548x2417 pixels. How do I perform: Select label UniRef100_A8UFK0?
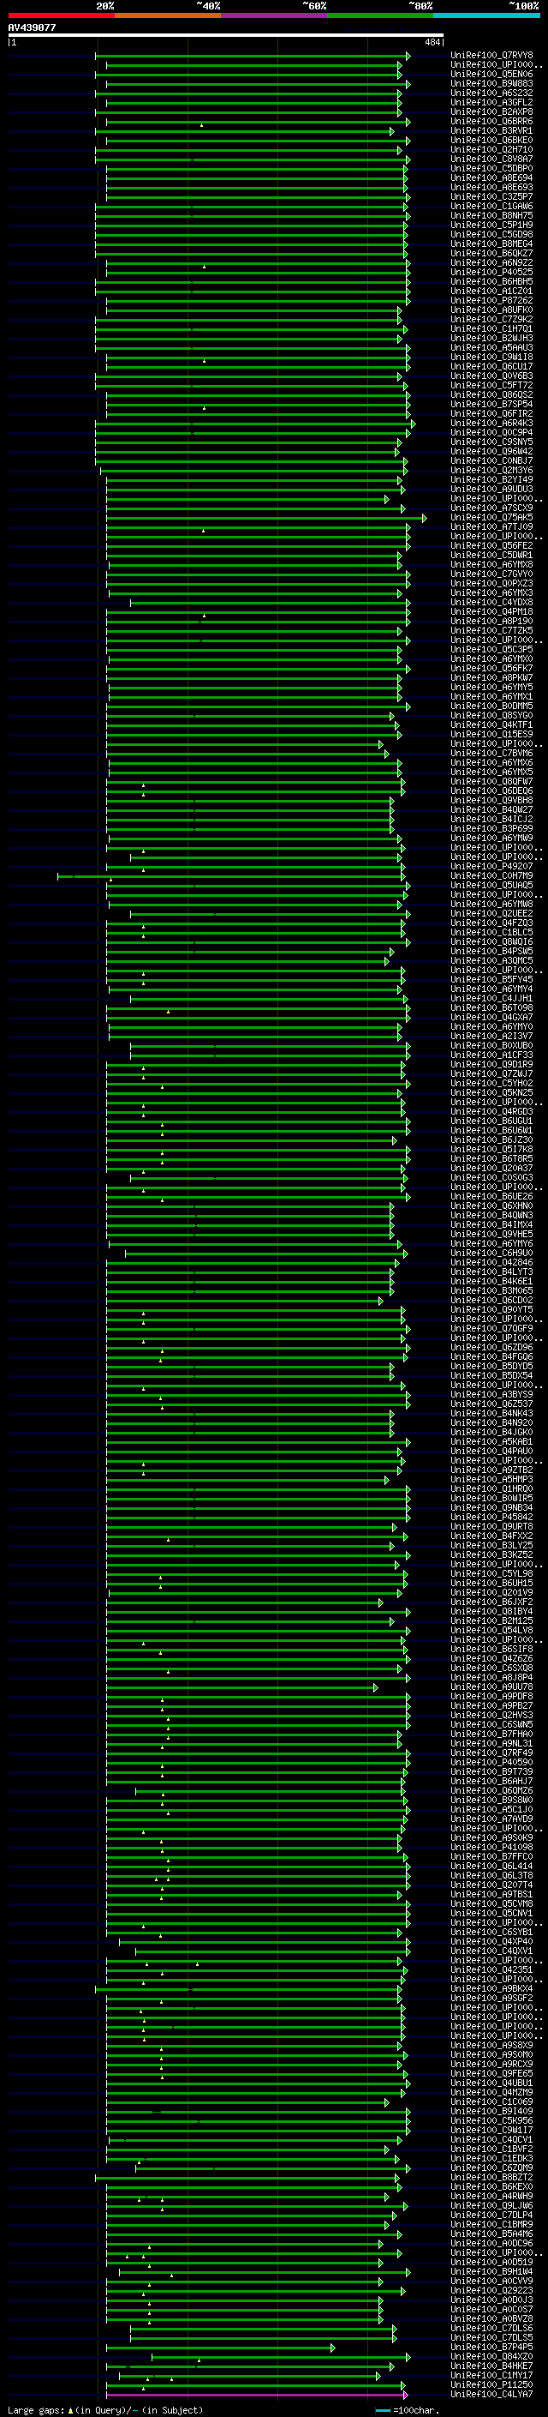pos(491,310)
